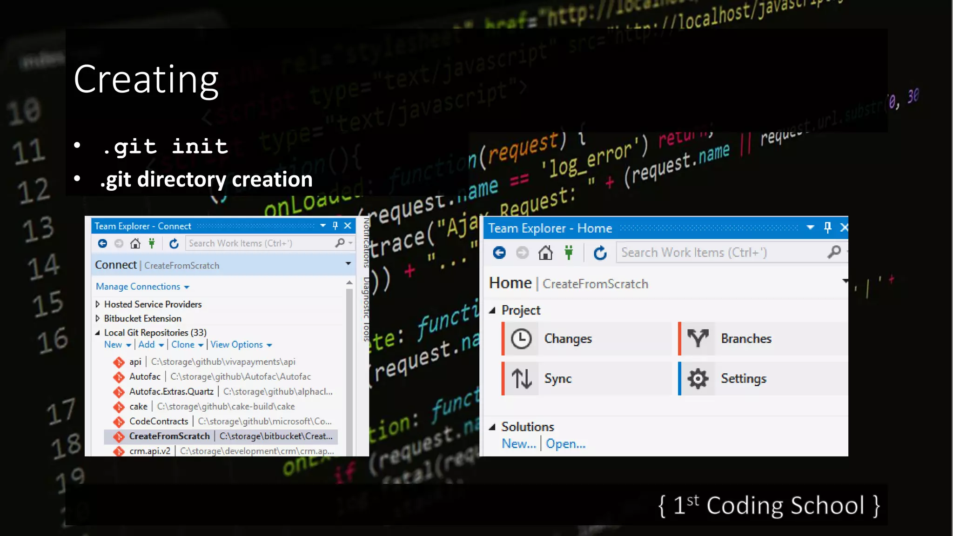Click Refresh icon in Team Explorer Home toolbar
This screenshot has height=536, width=953.
point(600,253)
